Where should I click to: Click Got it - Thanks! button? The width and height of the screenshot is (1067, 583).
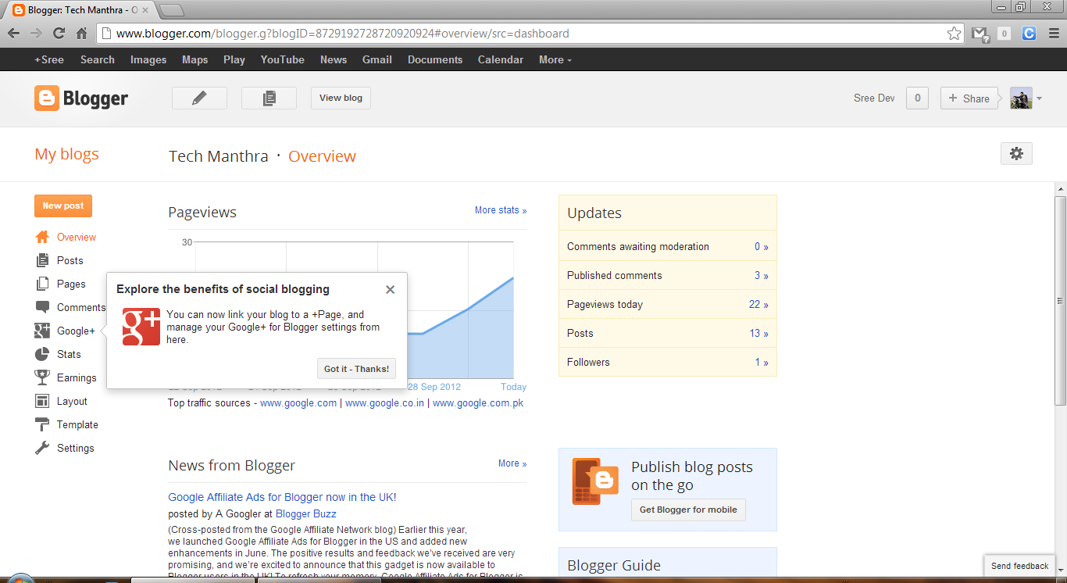(x=356, y=369)
